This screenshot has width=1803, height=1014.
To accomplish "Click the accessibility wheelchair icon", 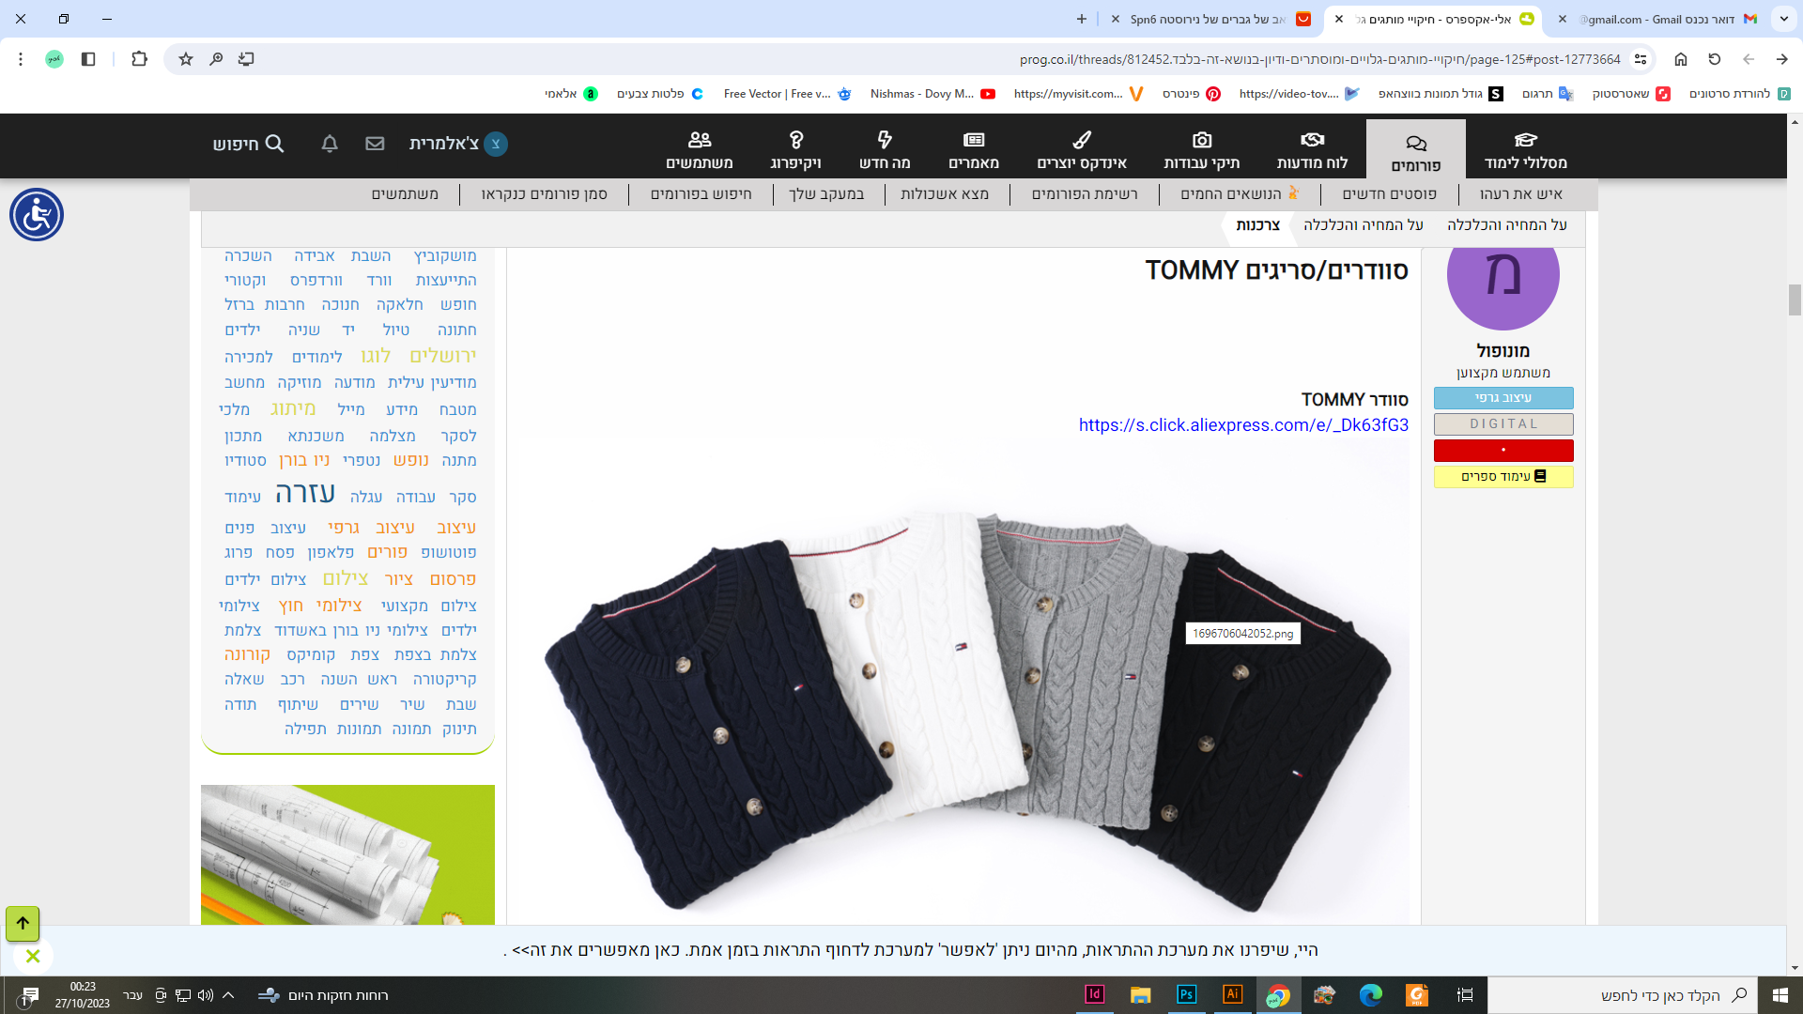I will [x=37, y=215].
